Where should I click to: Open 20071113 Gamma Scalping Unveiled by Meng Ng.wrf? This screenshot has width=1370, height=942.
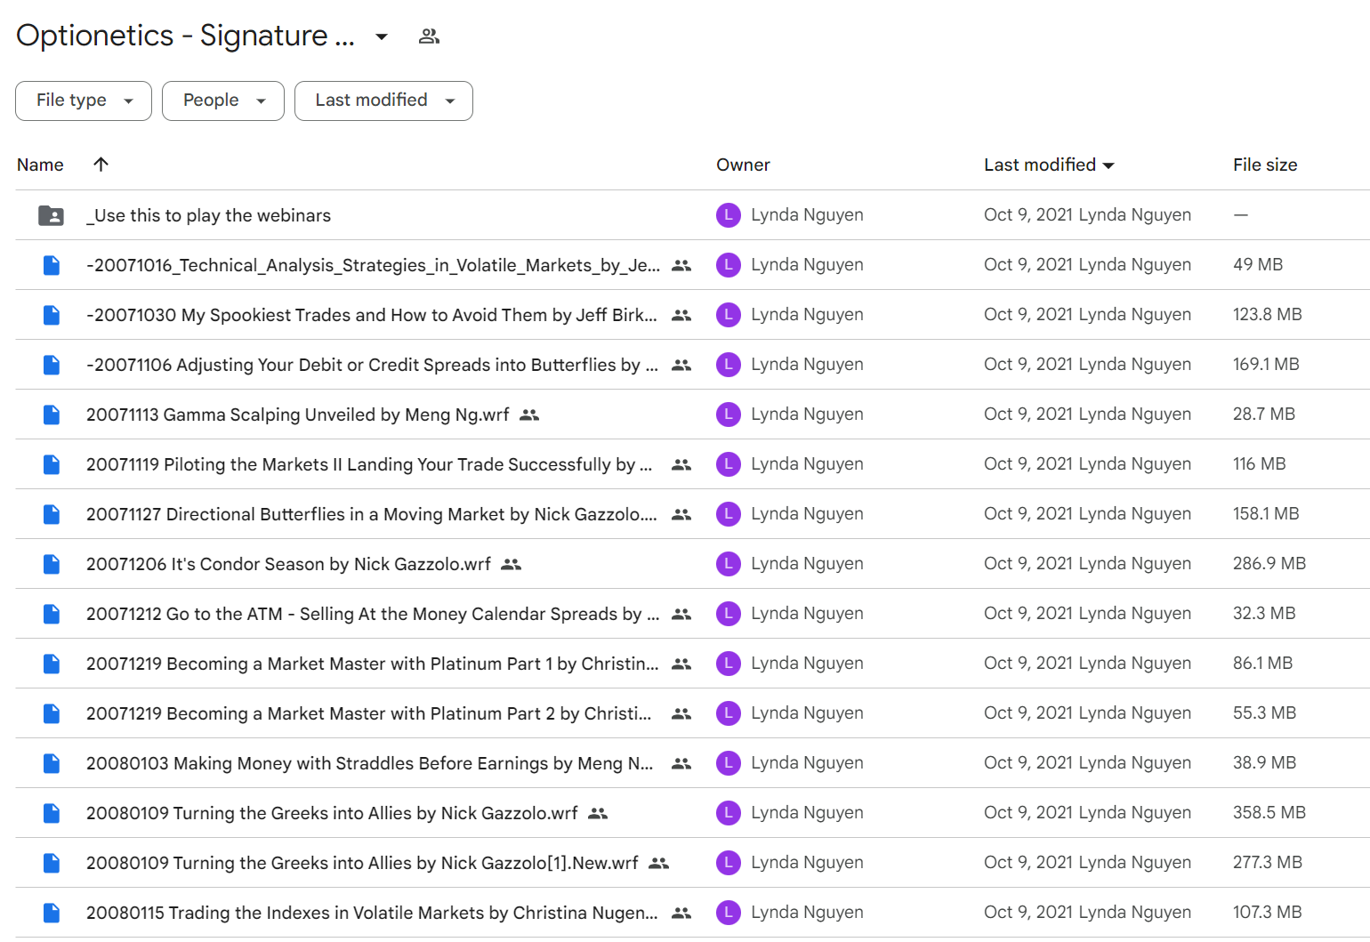click(298, 415)
